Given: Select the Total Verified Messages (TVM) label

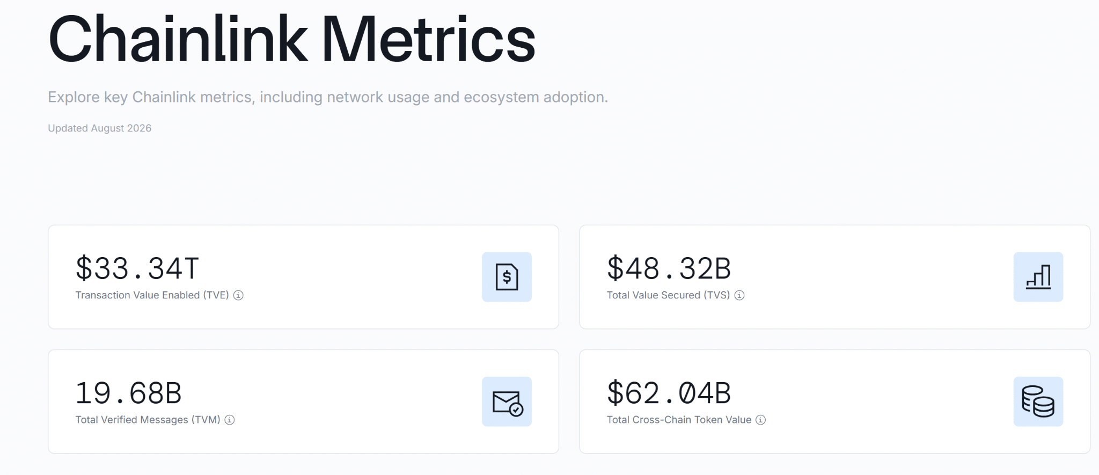Looking at the screenshot, I should 148,420.
